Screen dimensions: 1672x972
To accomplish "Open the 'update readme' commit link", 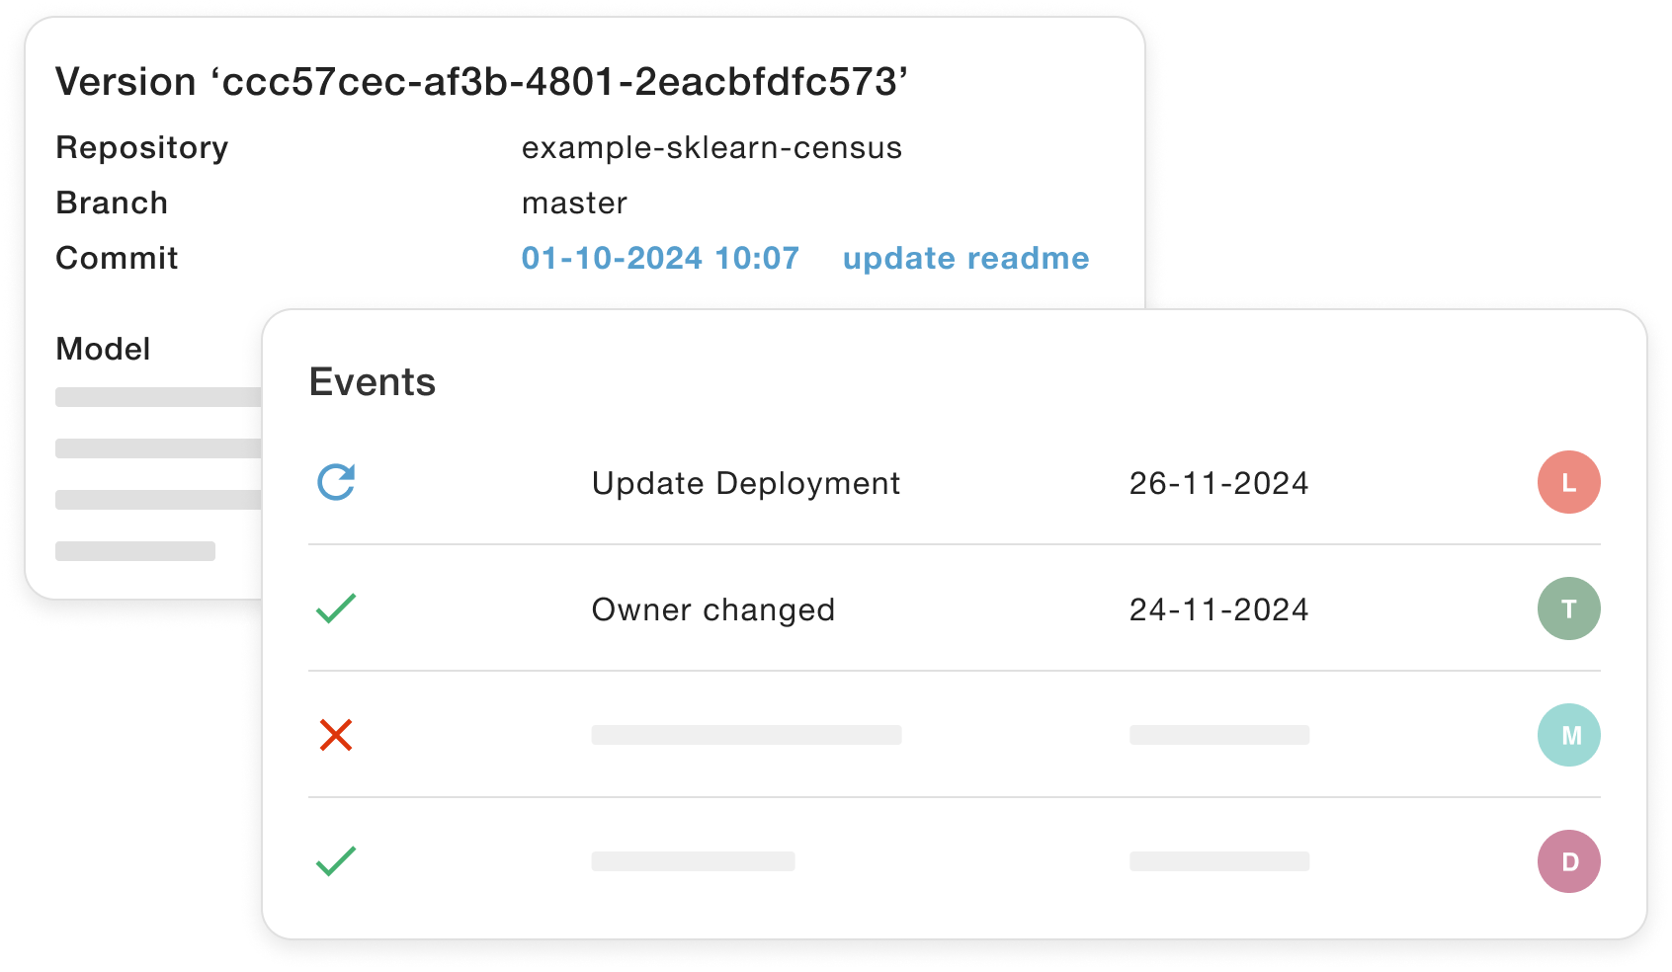I will [x=965, y=258].
